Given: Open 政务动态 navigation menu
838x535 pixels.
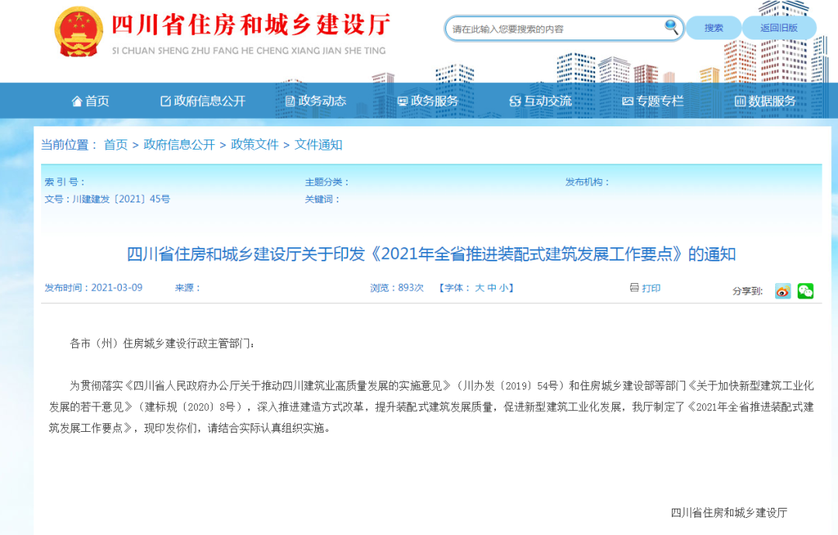Looking at the screenshot, I should [x=316, y=101].
